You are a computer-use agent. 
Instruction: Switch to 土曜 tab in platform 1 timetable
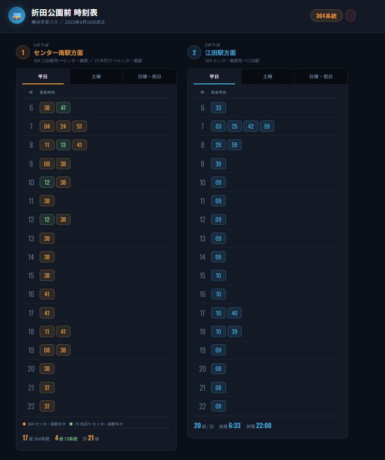pos(96,77)
